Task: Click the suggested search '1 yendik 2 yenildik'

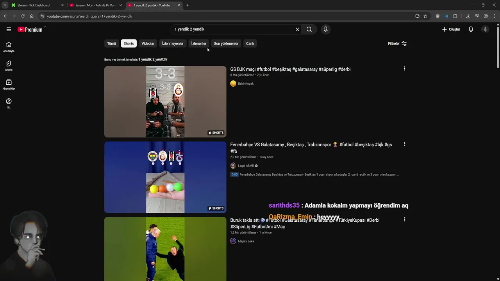Action: tap(153, 59)
